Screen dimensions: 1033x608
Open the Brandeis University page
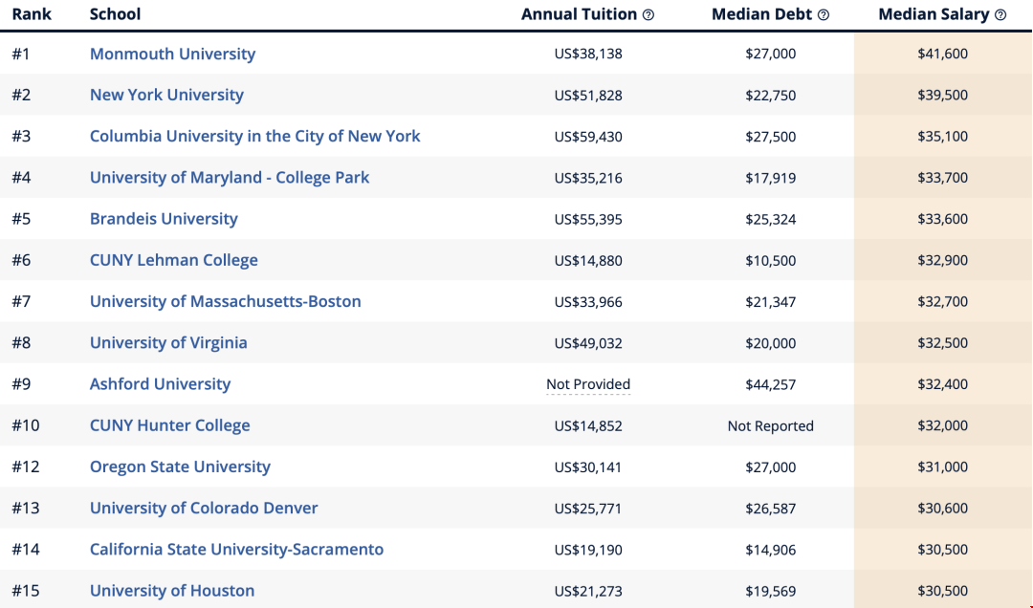165,219
